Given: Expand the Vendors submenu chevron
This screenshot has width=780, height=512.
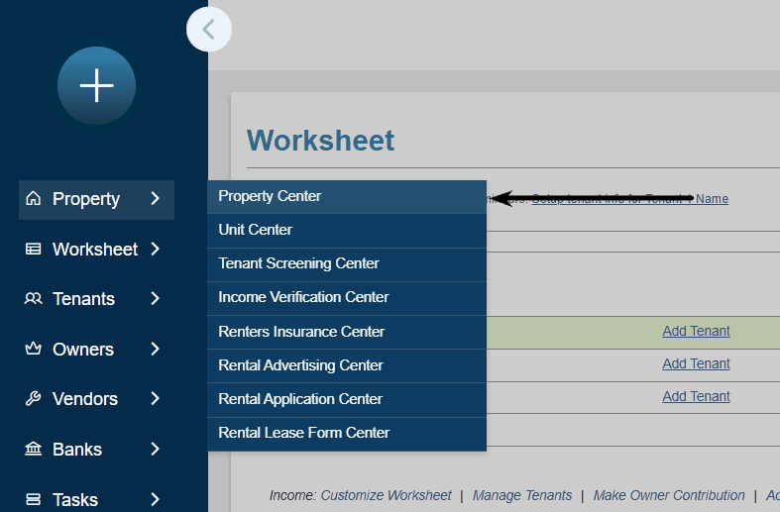Looking at the screenshot, I should 155,399.
